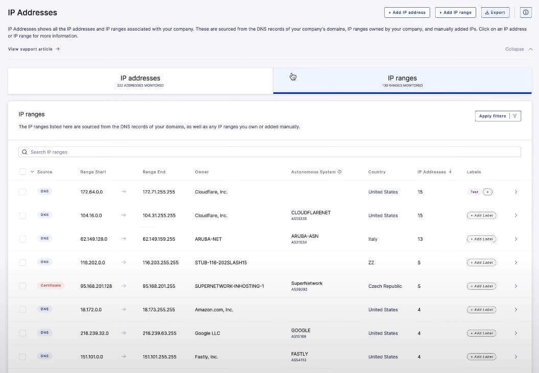
Task: Check the checkbox on the ARUBA-NET row
Action: point(22,238)
